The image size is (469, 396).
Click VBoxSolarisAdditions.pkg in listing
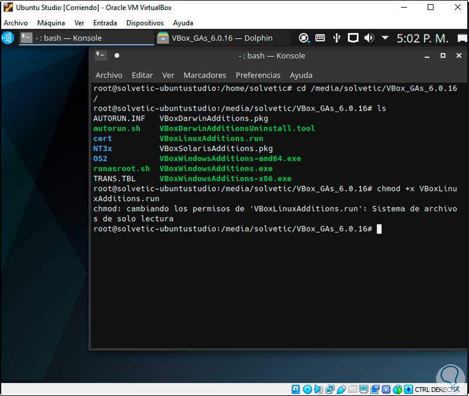216,148
